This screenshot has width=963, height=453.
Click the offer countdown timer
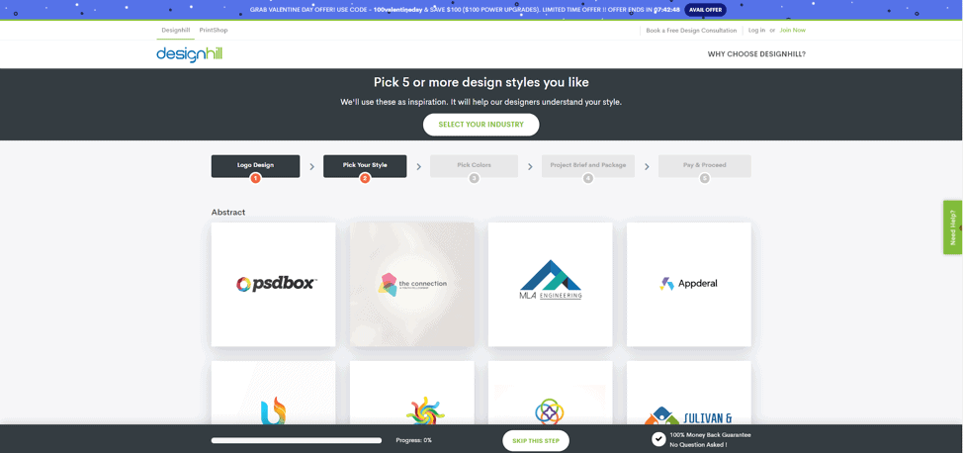(667, 11)
